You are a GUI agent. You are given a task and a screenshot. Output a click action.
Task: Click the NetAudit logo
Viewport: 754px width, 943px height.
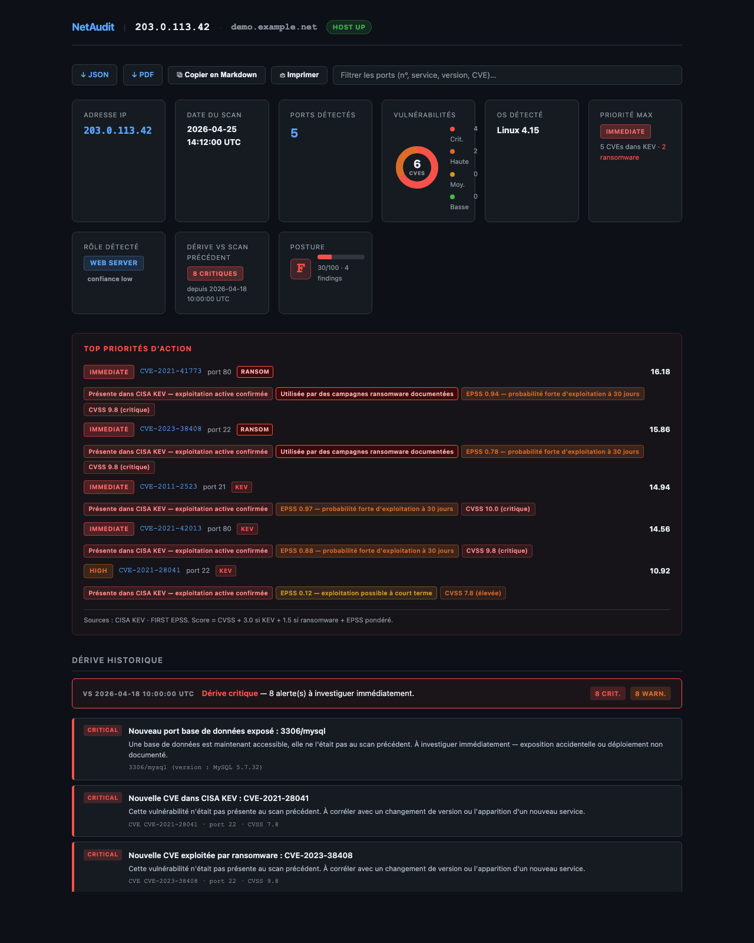click(93, 27)
